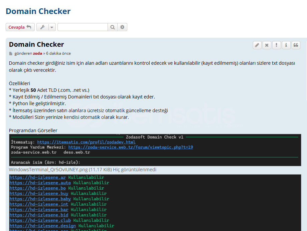Click hd-izlesene.club result line
Viewport: 307px width, 231px height.
coord(59,220)
